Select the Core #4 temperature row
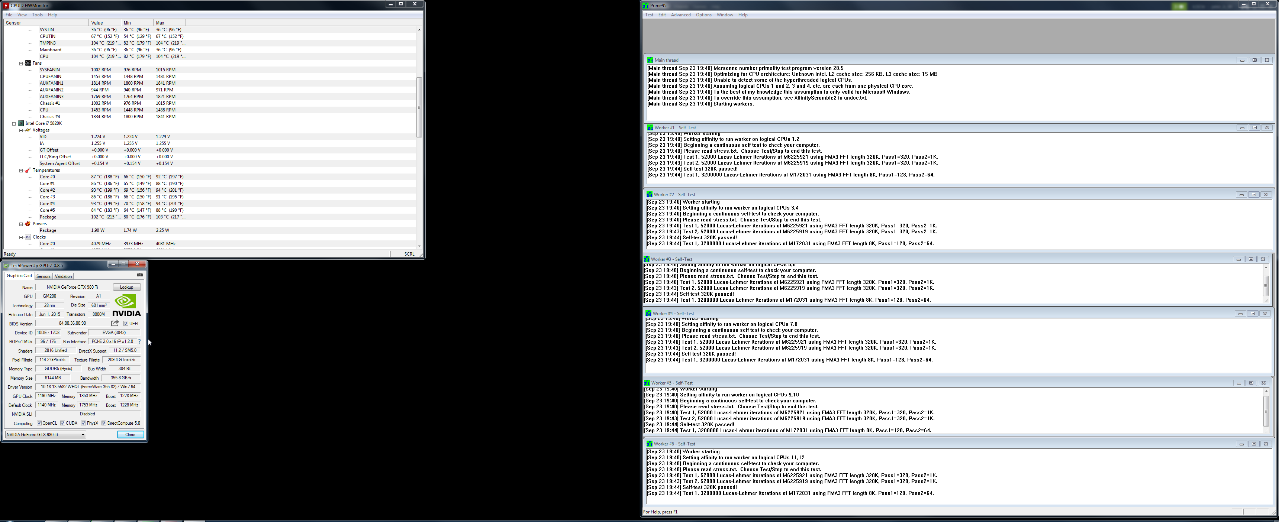The image size is (1279, 522). [210, 204]
